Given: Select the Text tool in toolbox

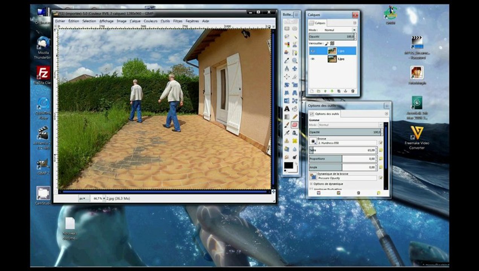Looking at the screenshot, I should (x=287, y=109).
